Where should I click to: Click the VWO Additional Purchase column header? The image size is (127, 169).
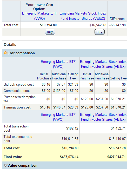[59, 76]
